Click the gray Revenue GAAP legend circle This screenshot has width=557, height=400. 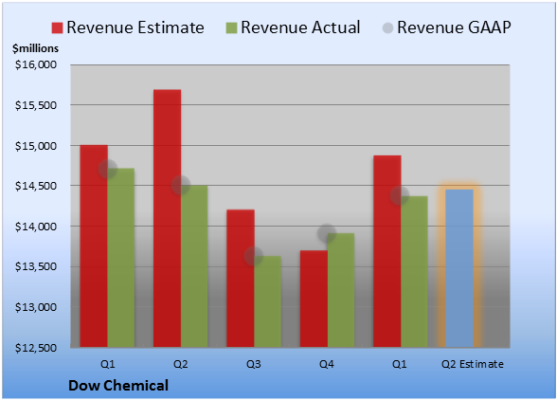(x=388, y=27)
